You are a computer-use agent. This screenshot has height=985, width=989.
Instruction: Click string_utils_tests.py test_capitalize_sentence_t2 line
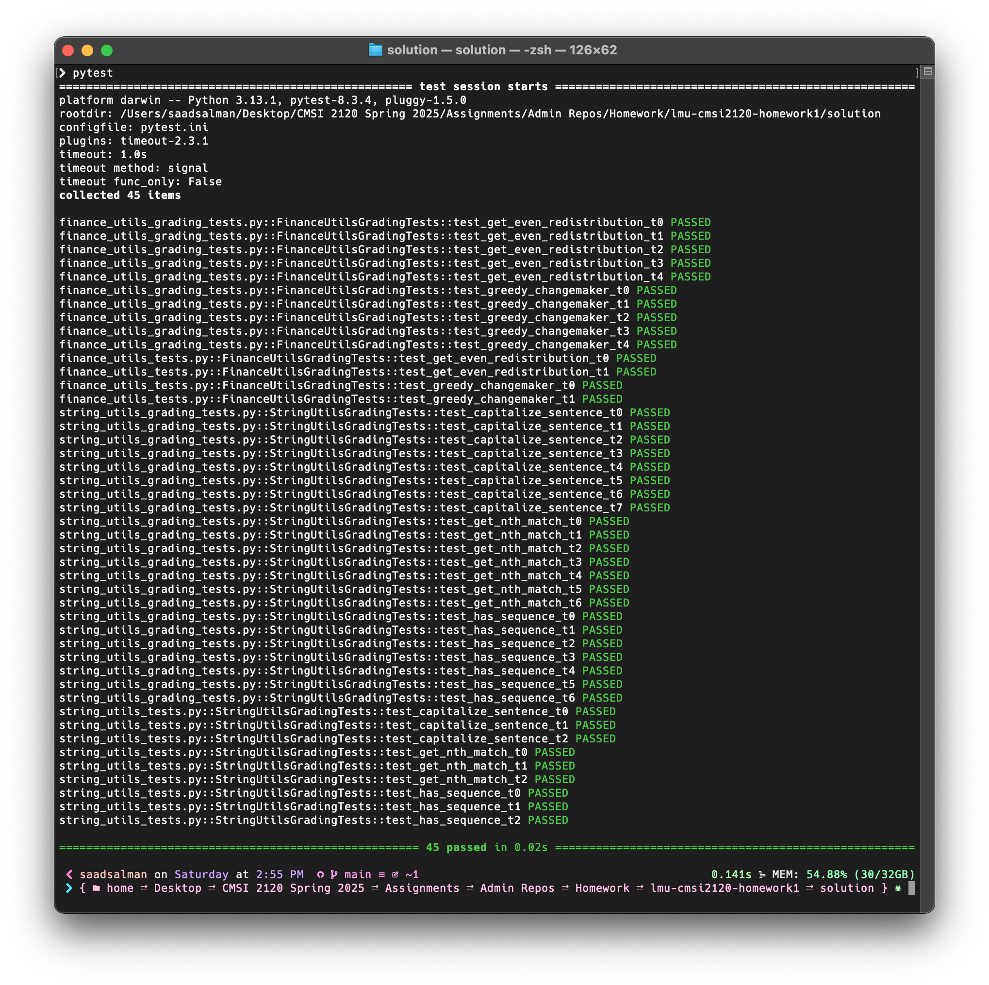coord(337,739)
